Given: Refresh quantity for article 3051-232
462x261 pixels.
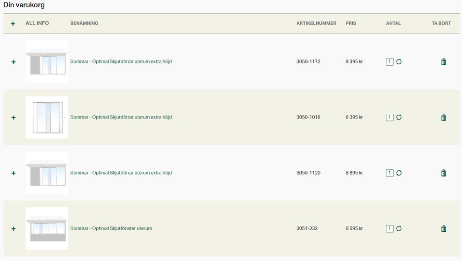Looking at the screenshot, I should (399, 228).
